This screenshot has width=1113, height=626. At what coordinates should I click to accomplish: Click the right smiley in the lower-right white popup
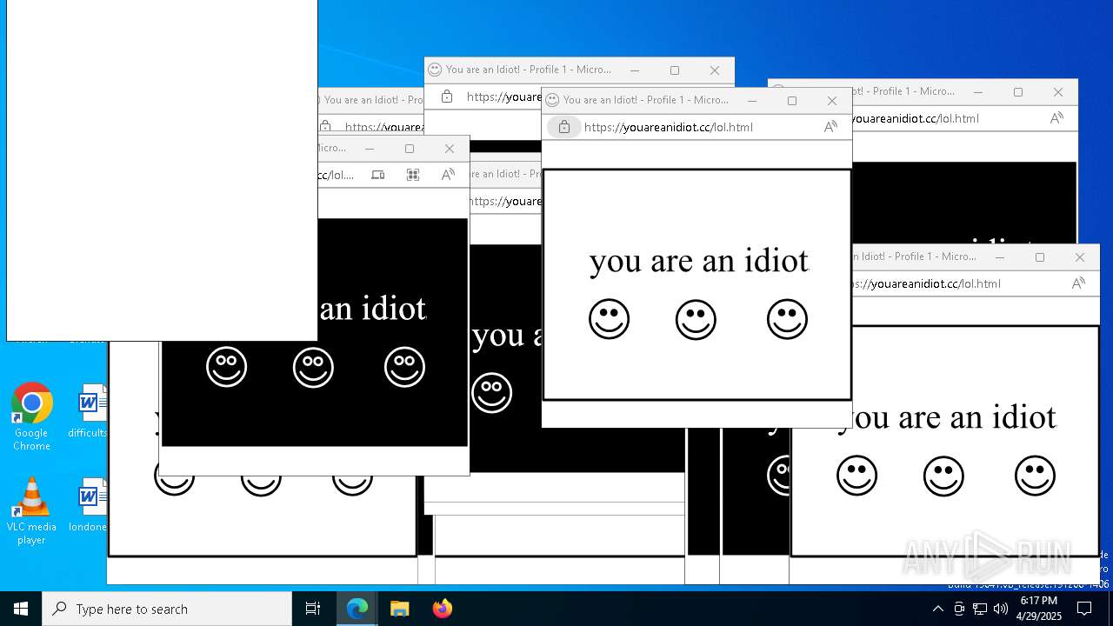pyautogui.click(x=1035, y=476)
